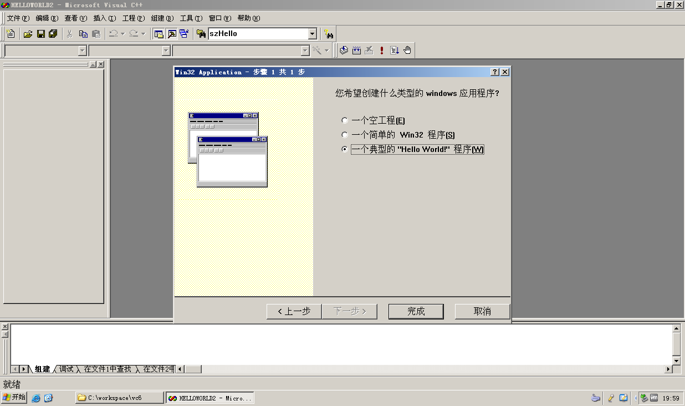Click the Find in Files icon

(x=201, y=34)
